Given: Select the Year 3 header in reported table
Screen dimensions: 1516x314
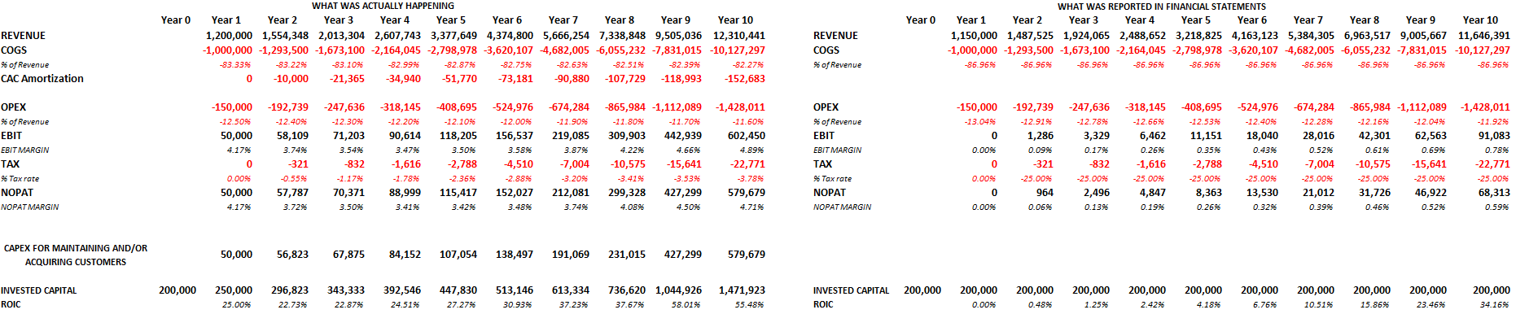Looking at the screenshot, I should pos(1084,20).
